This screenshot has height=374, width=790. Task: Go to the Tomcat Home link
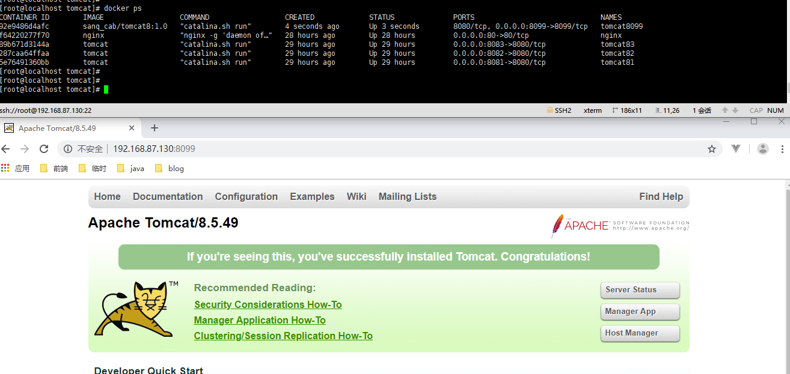coord(107,196)
